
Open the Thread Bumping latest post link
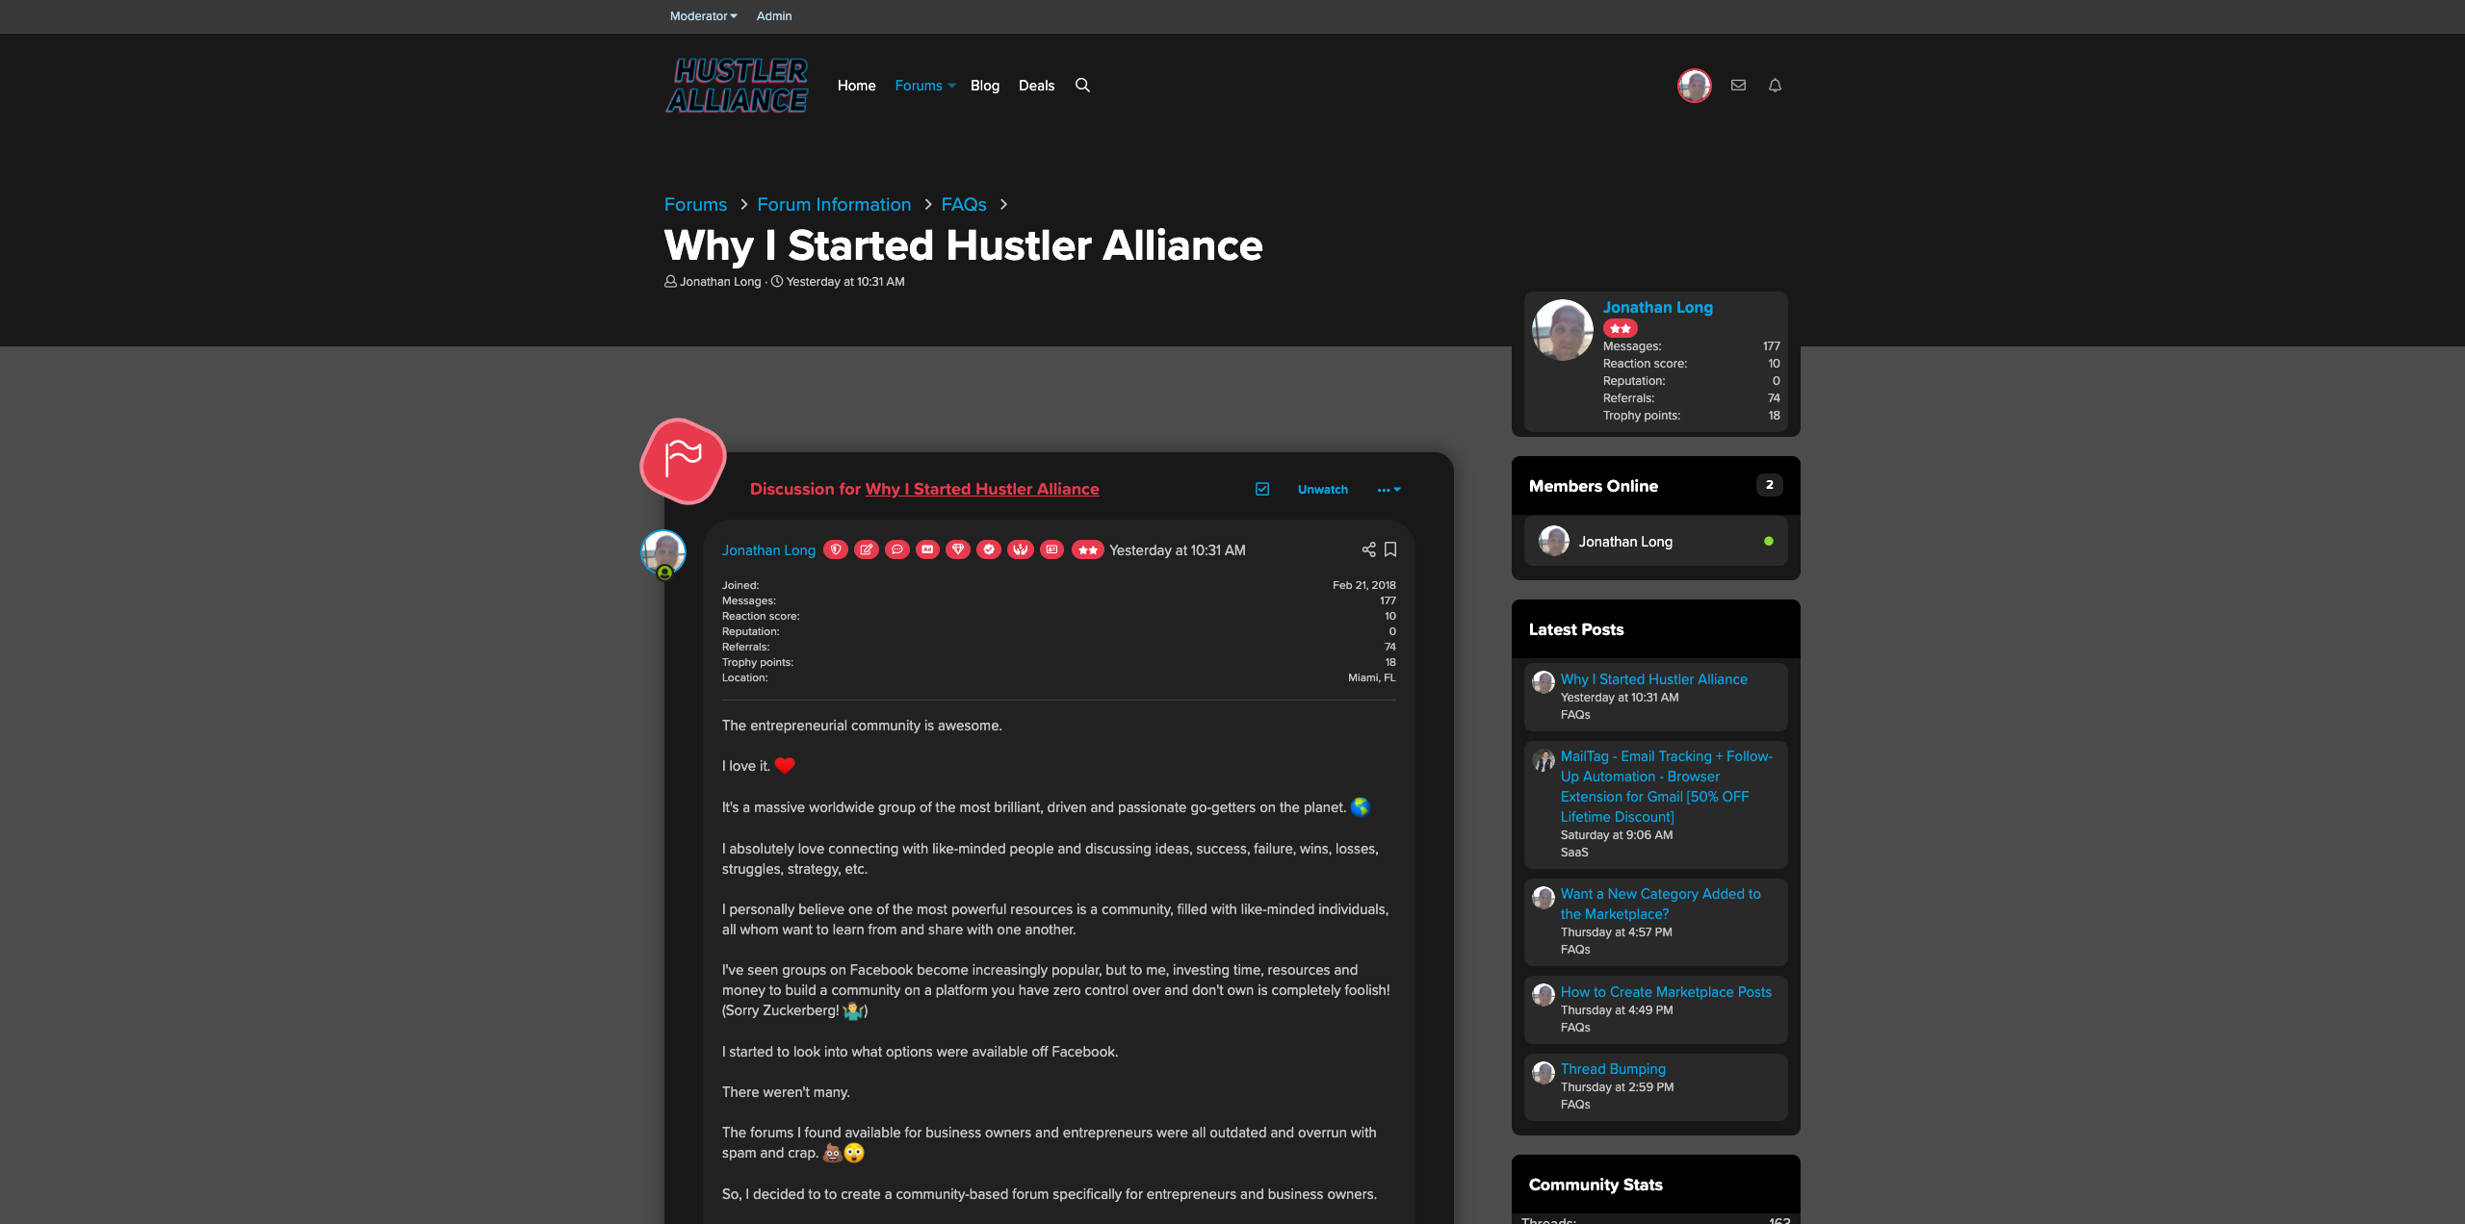(x=1613, y=1068)
